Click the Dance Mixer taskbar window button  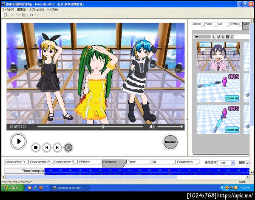click(x=69, y=188)
